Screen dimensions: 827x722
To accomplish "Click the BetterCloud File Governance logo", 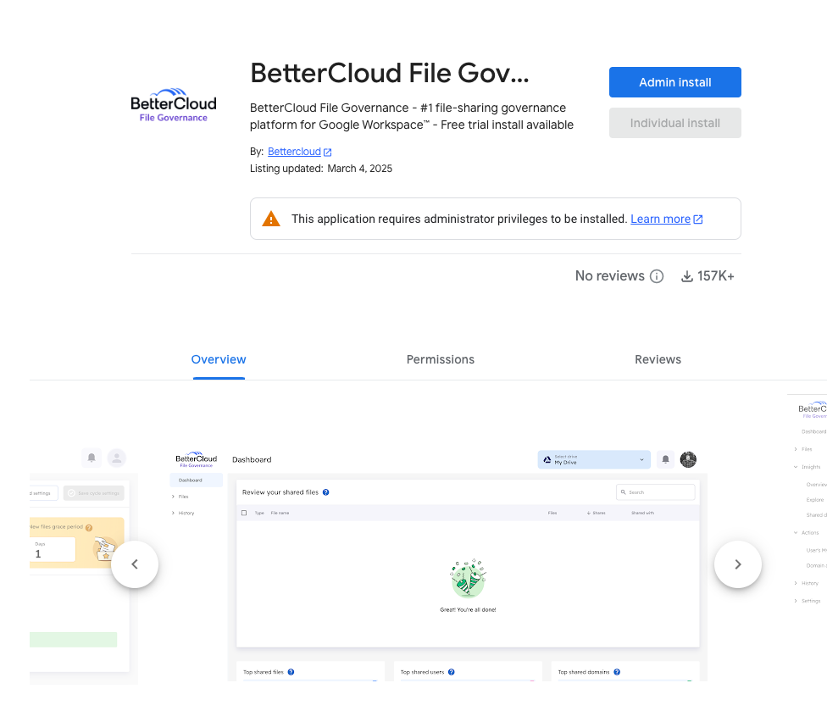I will (x=174, y=105).
